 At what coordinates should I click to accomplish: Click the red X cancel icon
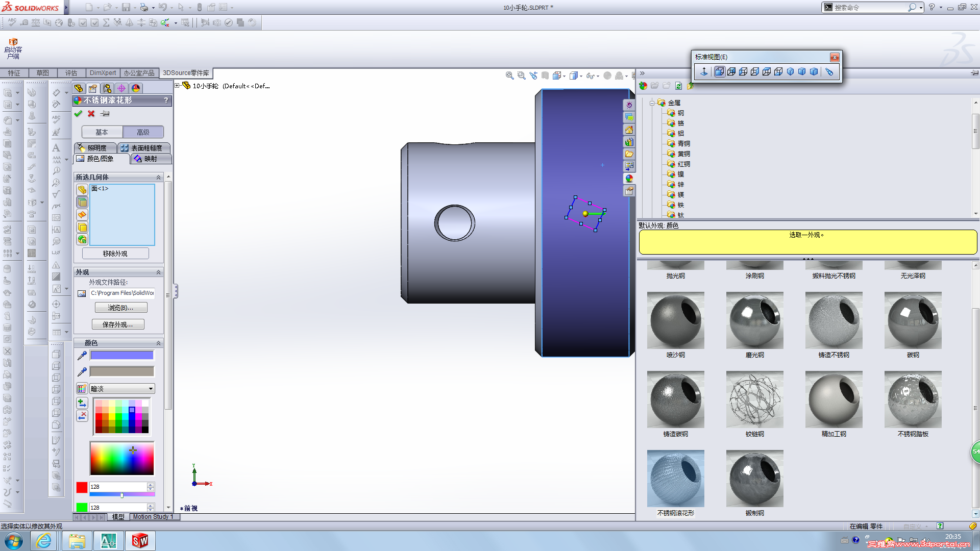pos(91,114)
